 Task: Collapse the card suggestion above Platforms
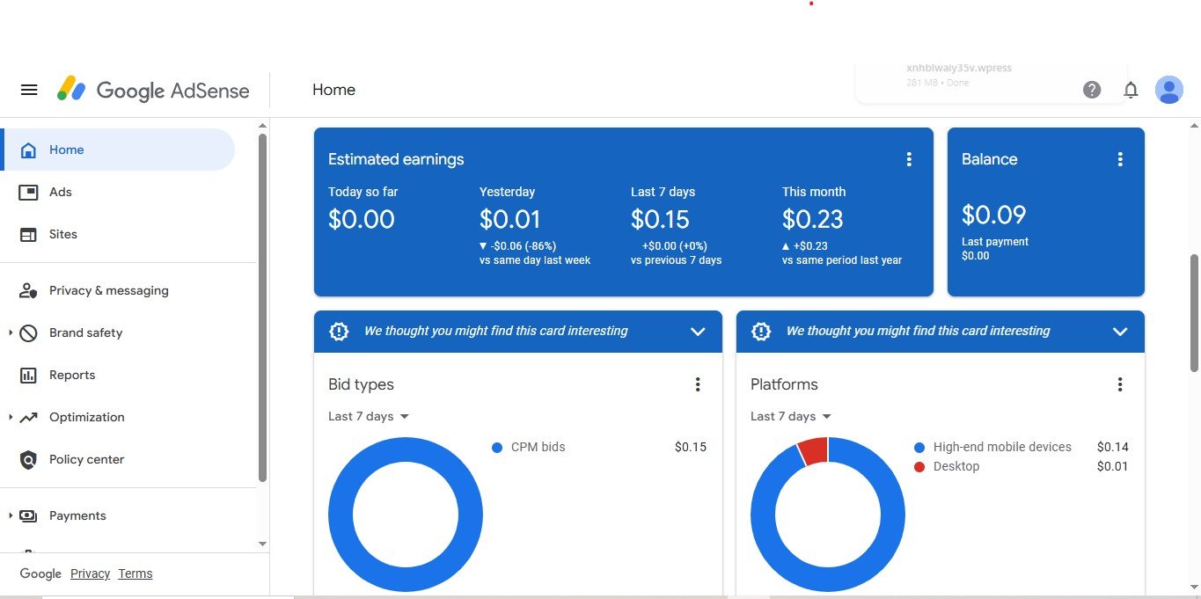[1120, 332]
